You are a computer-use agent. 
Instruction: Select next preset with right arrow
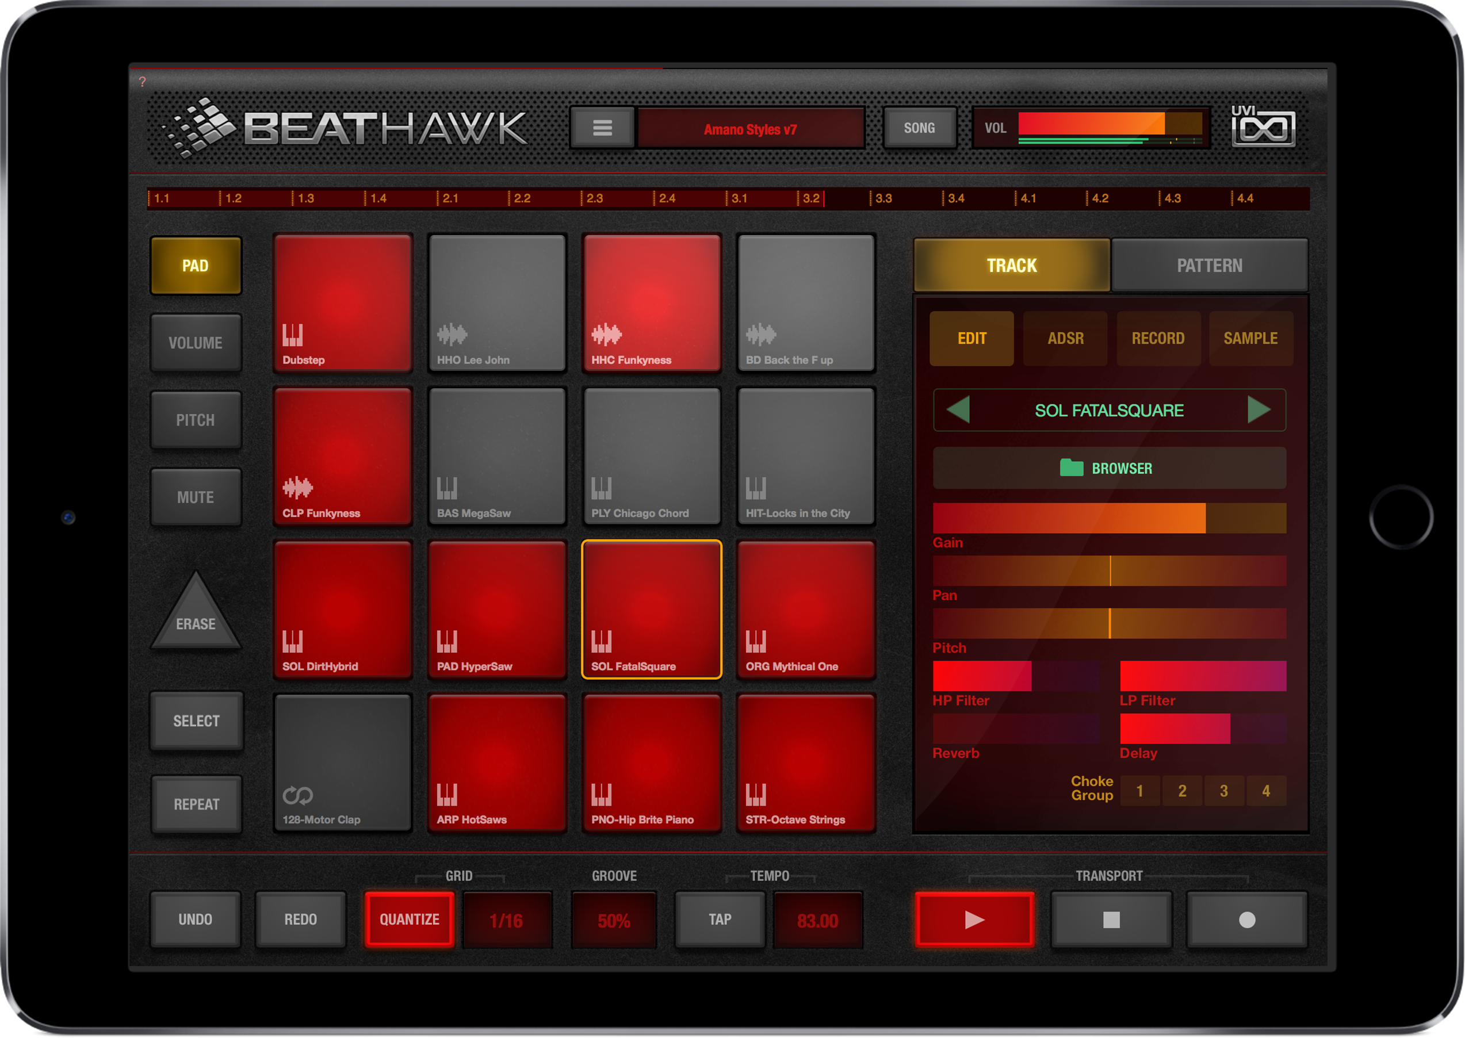(x=1259, y=409)
